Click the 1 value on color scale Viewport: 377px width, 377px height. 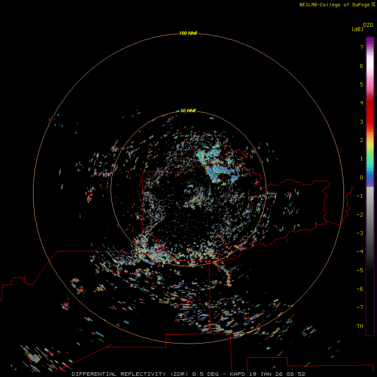[x=362, y=159]
